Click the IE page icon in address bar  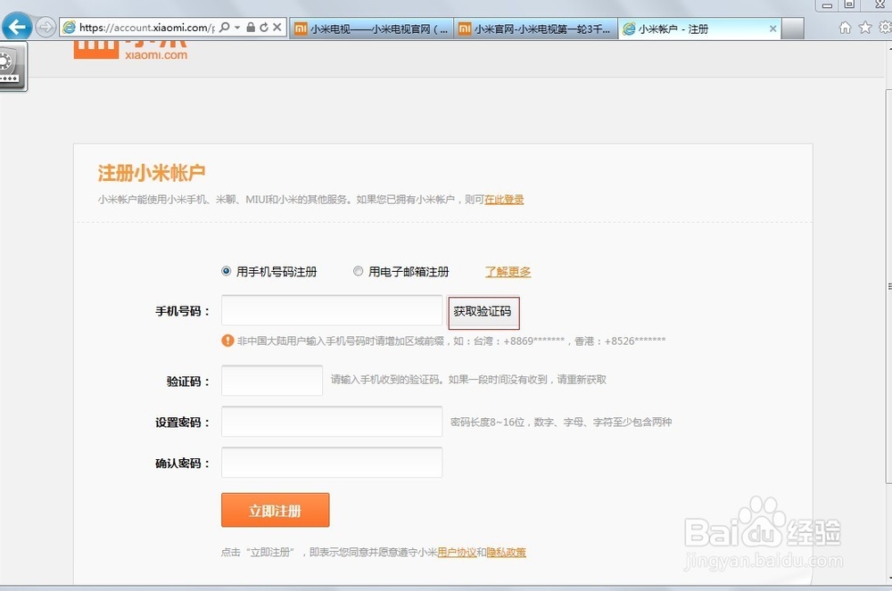tap(69, 28)
